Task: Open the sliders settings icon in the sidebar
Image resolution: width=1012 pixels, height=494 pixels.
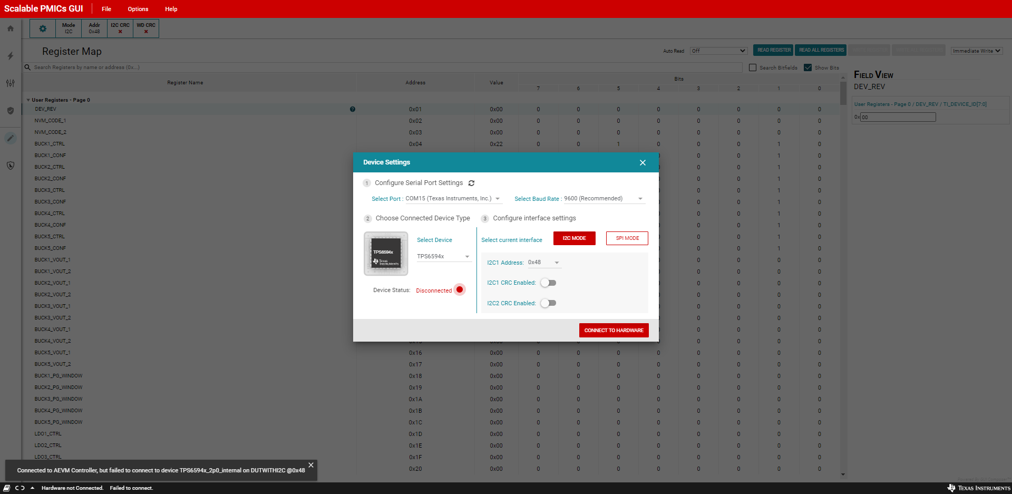Action: (x=11, y=83)
